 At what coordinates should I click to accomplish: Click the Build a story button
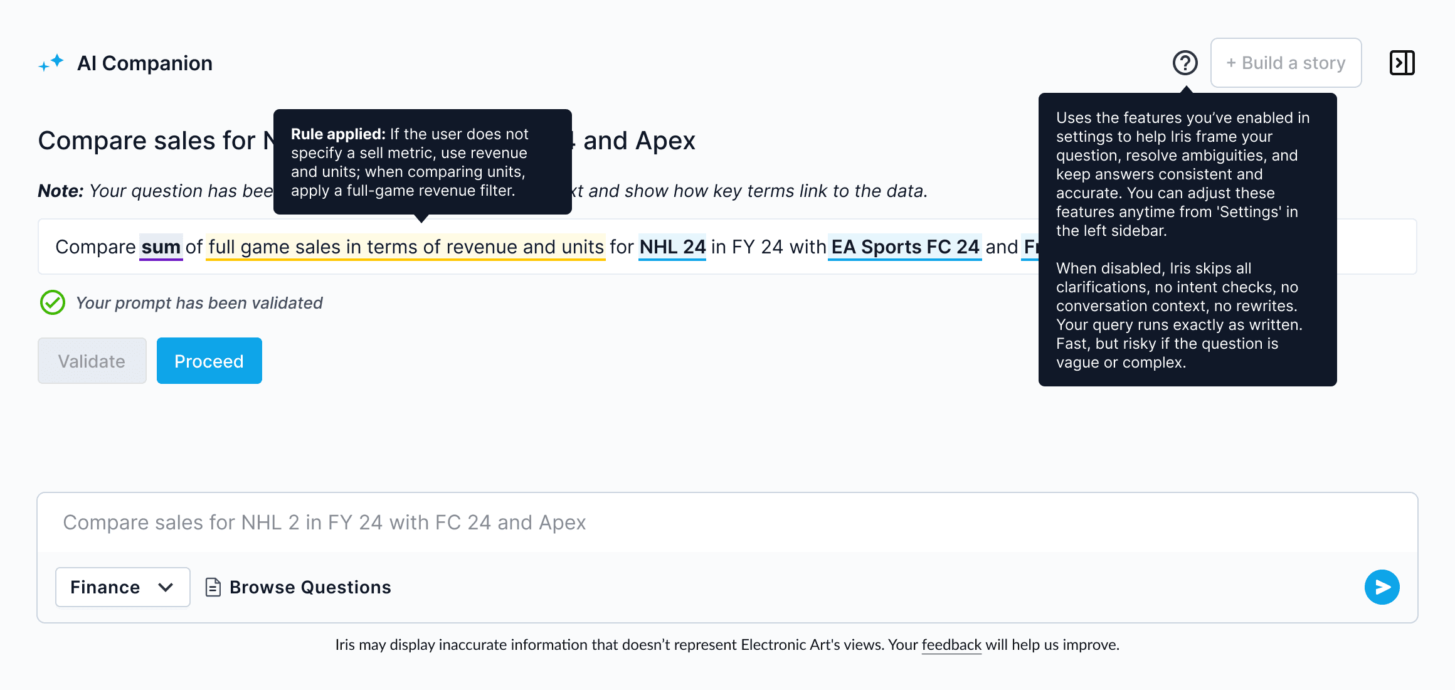(x=1286, y=63)
